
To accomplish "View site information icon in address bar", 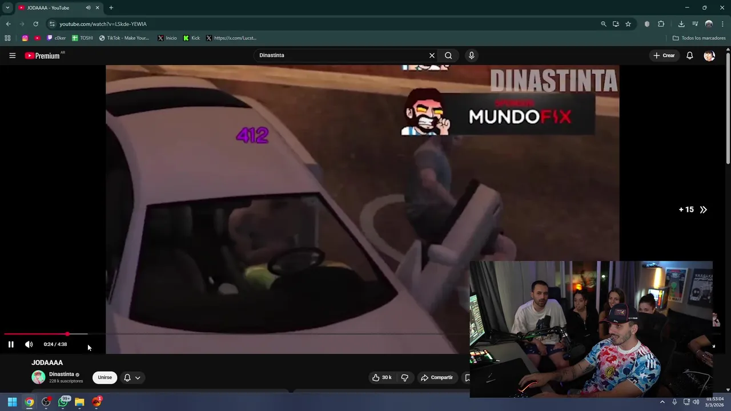I will coord(51,24).
